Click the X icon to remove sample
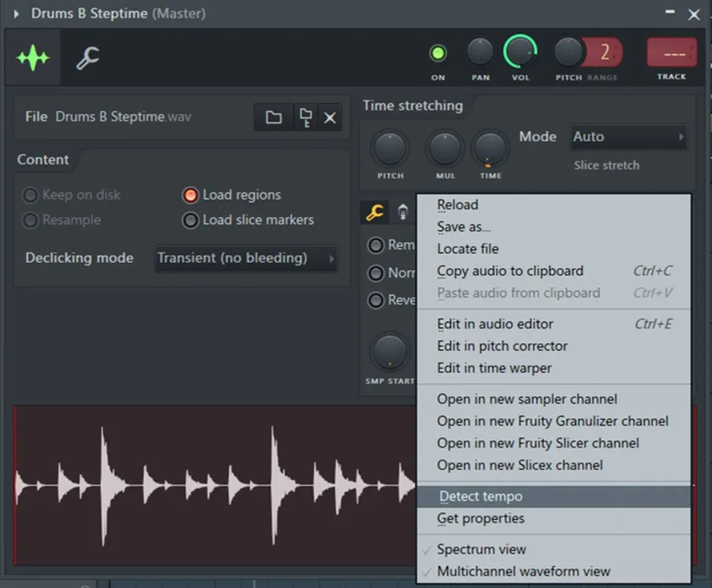The height and width of the screenshot is (588, 712). click(x=330, y=117)
